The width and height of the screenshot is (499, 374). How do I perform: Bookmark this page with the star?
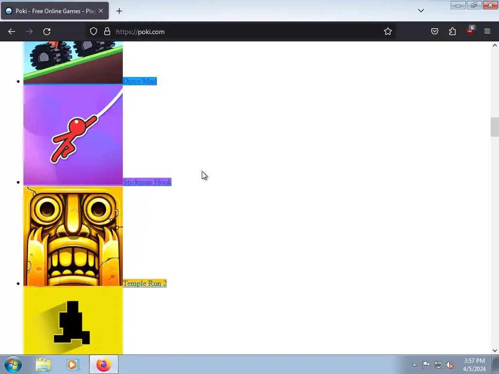point(387,32)
